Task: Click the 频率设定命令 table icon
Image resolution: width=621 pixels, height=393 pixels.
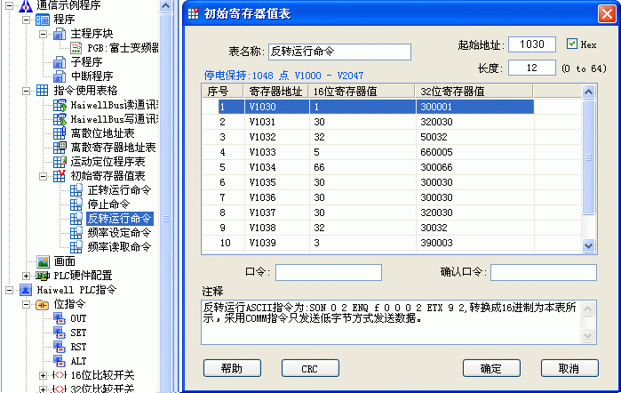Action: [x=76, y=233]
